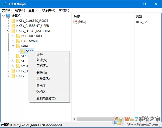The height and width of the screenshot is (128, 162).
Task: Expand the HKEY_CLASSES_ROOT tree node
Action: tap(8, 21)
